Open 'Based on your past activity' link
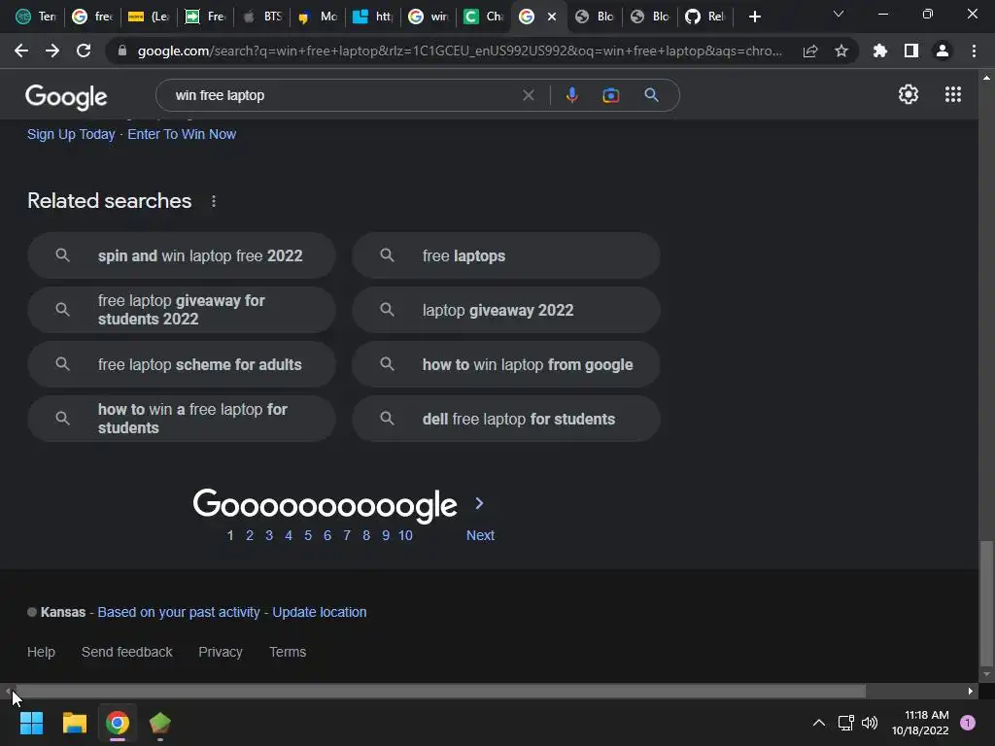Screen dimensions: 995x746 pos(179,612)
